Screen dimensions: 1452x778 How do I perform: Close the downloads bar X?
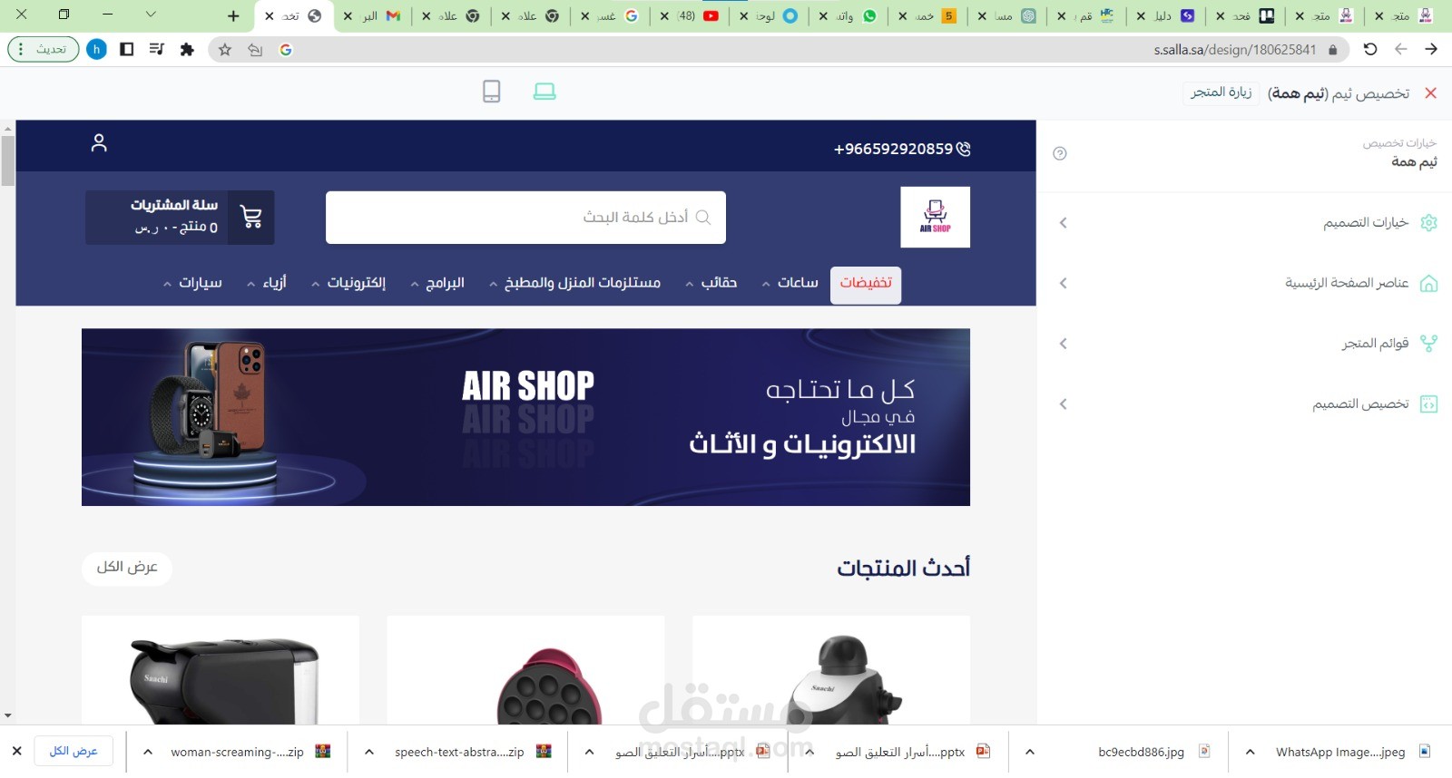[16, 751]
